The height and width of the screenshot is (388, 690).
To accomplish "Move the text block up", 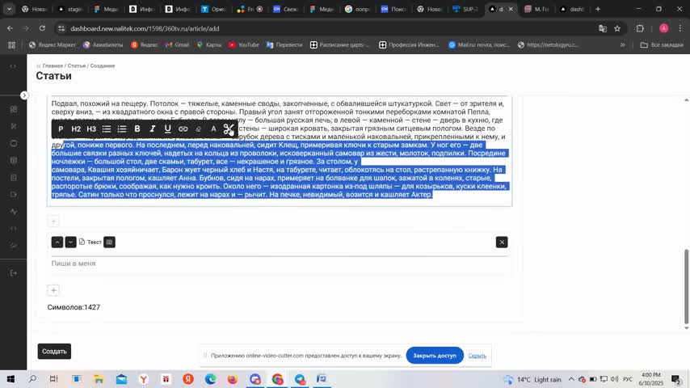I will coord(57,242).
